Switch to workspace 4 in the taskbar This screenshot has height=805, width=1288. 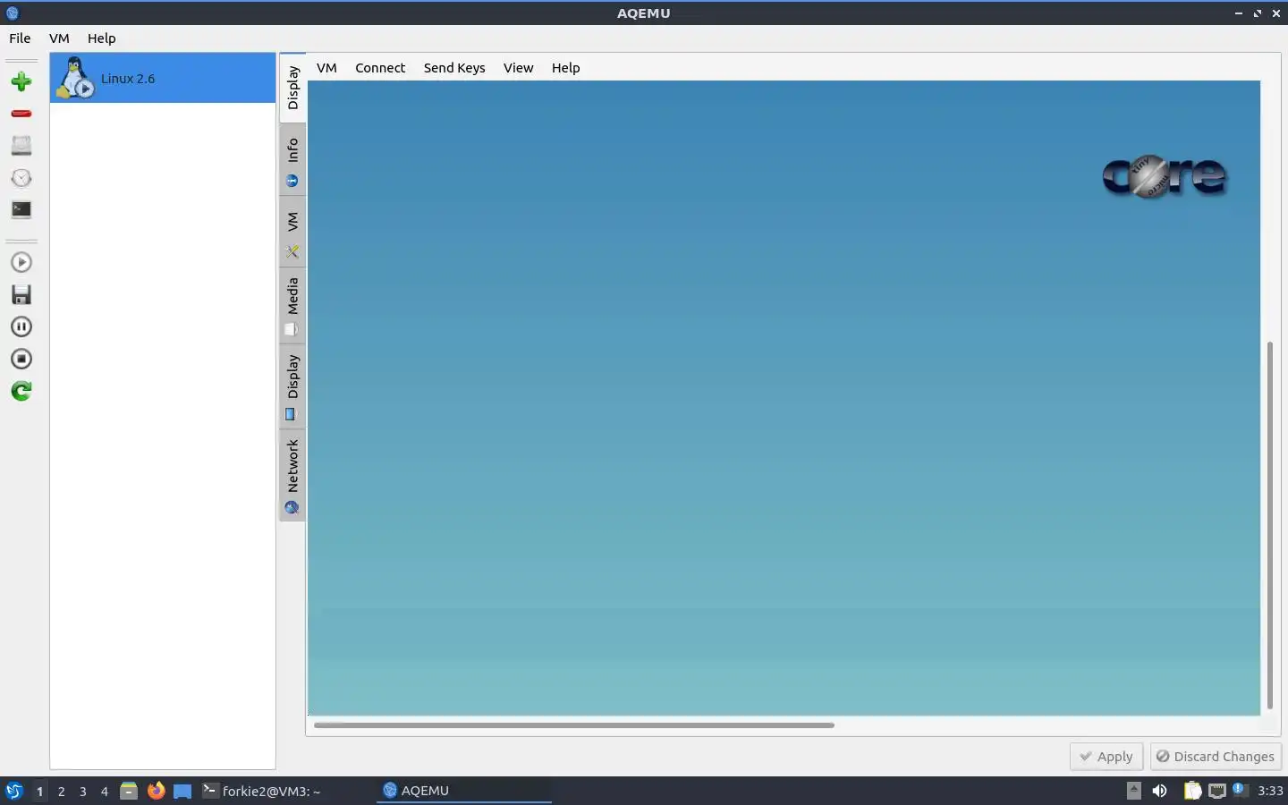coord(105,792)
